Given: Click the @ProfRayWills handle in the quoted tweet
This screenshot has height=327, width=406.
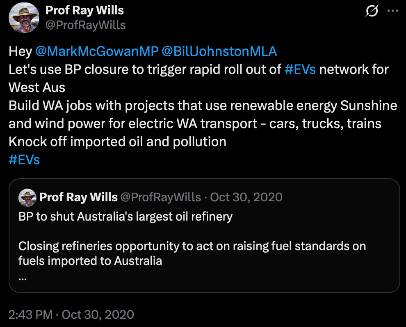Looking at the screenshot, I should point(162,197).
